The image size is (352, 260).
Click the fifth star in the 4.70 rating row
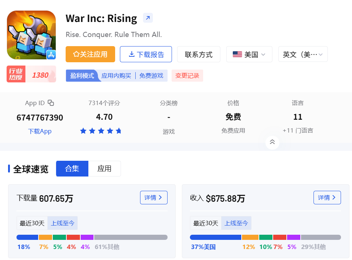118,131
